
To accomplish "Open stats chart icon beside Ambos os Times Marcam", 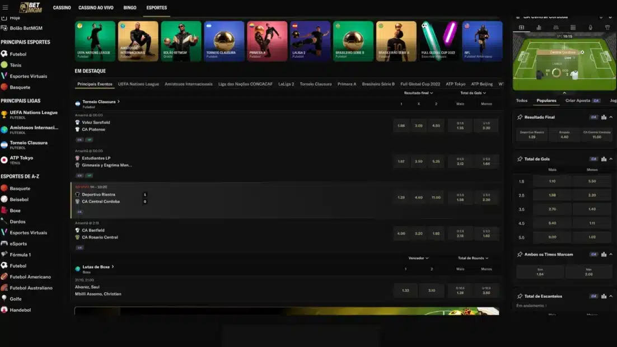I will click(604, 255).
